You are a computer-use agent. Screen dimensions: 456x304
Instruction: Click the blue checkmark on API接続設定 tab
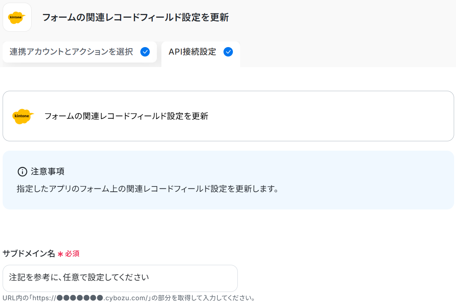[228, 52]
